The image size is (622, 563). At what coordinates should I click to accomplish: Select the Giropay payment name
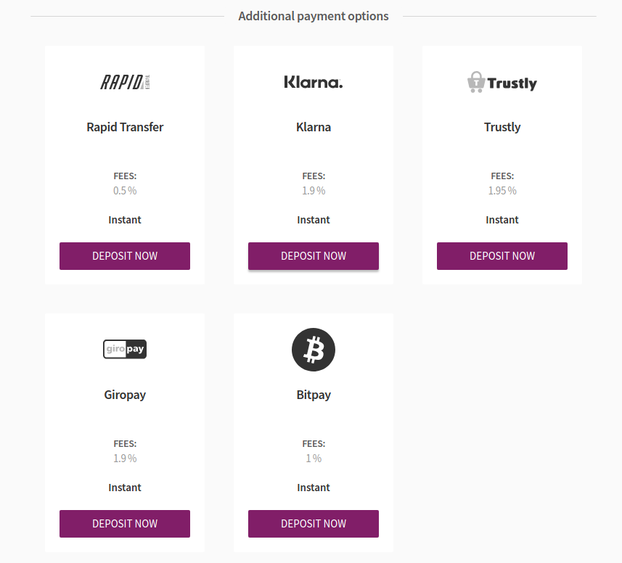click(x=124, y=395)
